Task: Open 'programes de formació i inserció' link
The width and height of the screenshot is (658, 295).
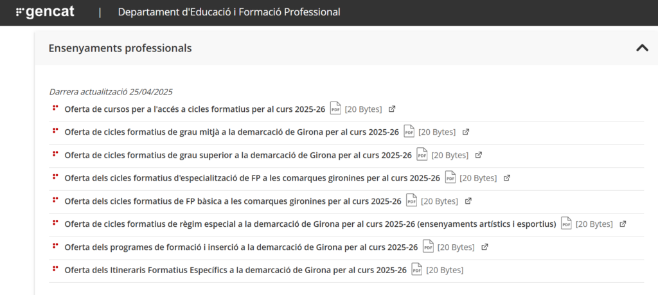Action: (x=241, y=247)
